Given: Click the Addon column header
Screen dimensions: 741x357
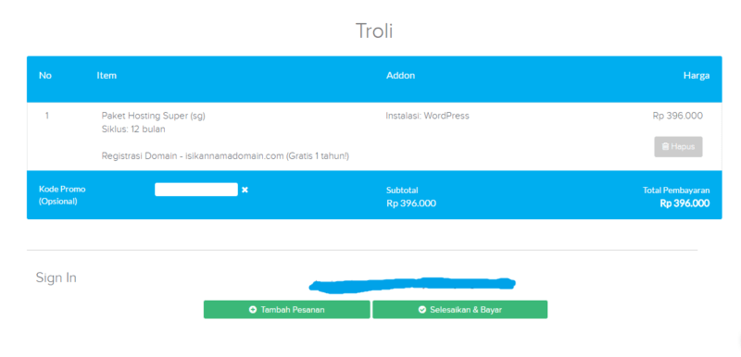Looking at the screenshot, I should pos(401,76).
